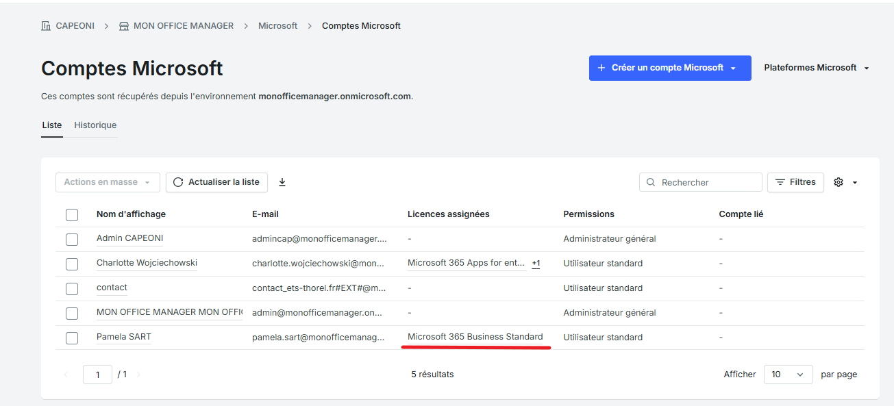Click the Actualiser la liste button
Image resolution: width=894 pixels, height=406 pixels.
[216, 182]
